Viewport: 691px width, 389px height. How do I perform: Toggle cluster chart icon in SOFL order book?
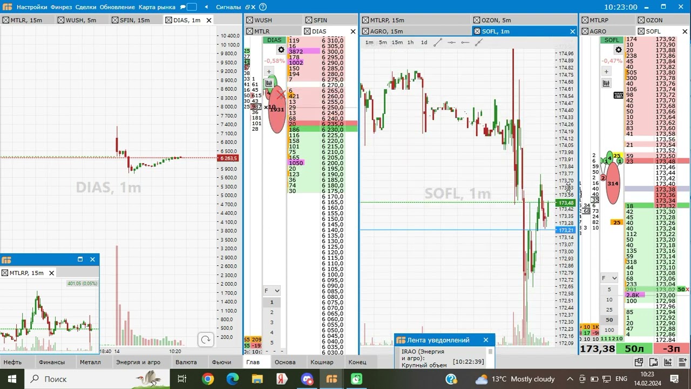(606, 83)
